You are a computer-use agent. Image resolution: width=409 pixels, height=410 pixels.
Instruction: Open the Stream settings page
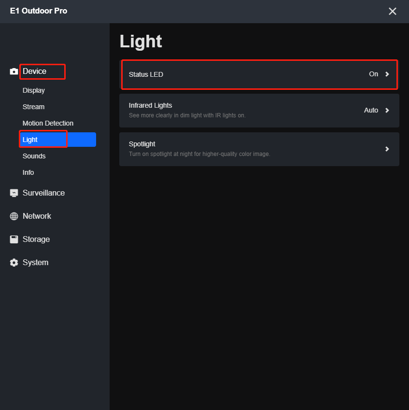tap(33, 107)
